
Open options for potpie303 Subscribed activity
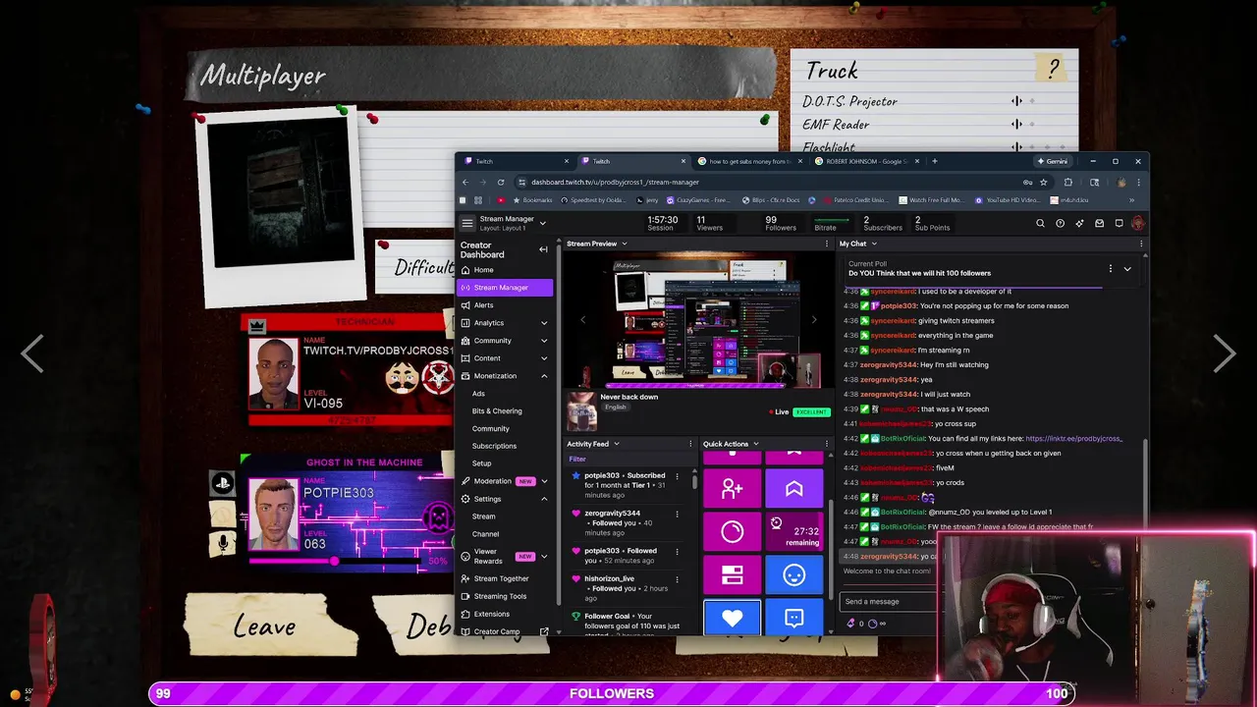(x=677, y=476)
